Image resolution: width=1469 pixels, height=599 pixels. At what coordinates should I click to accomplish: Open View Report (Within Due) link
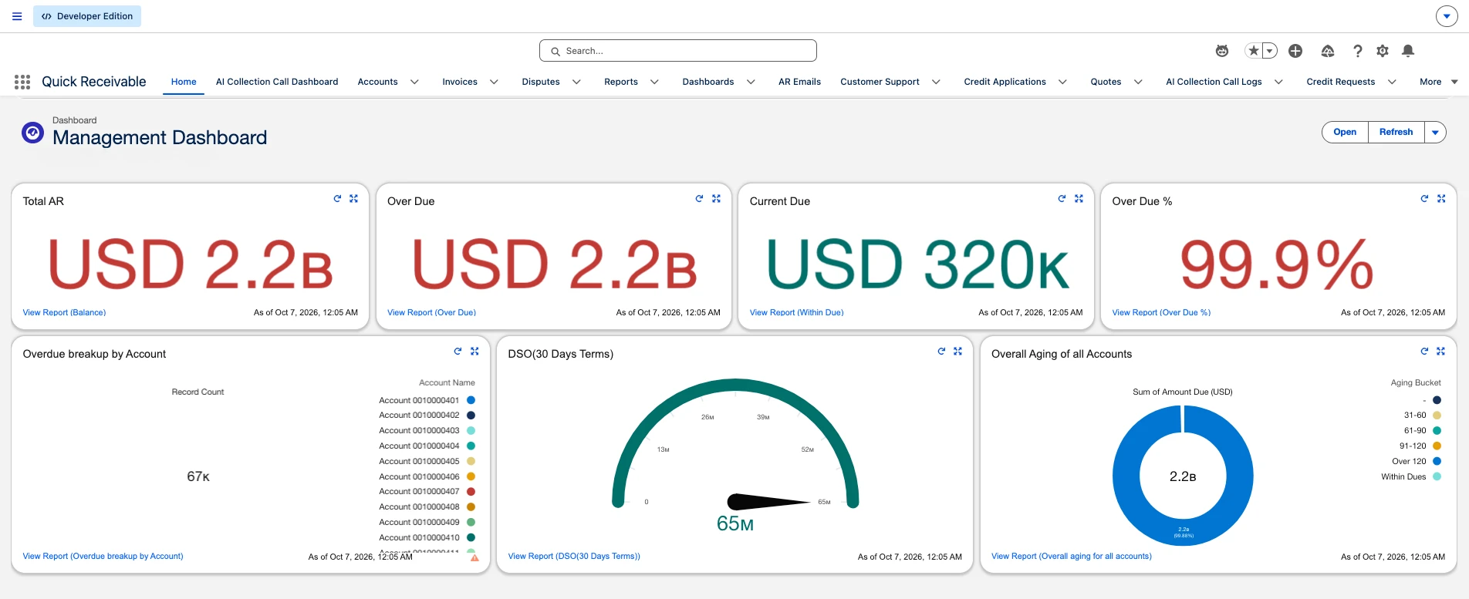pos(796,312)
